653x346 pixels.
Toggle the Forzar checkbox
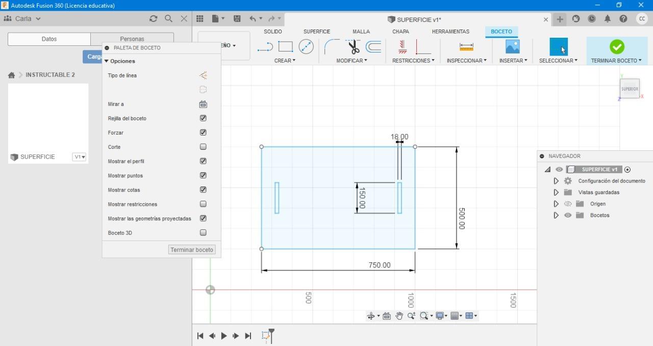(x=203, y=132)
